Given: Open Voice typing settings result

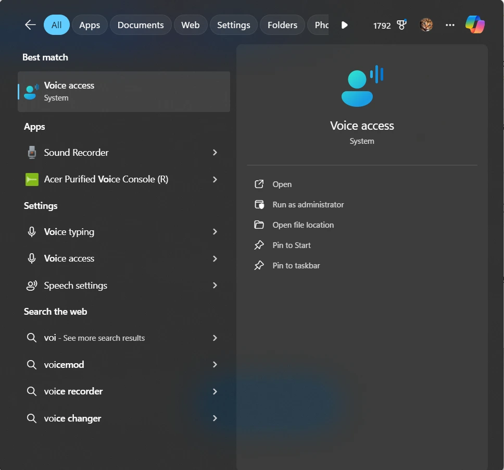Looking at the screenshot, I should pos(124,232).
